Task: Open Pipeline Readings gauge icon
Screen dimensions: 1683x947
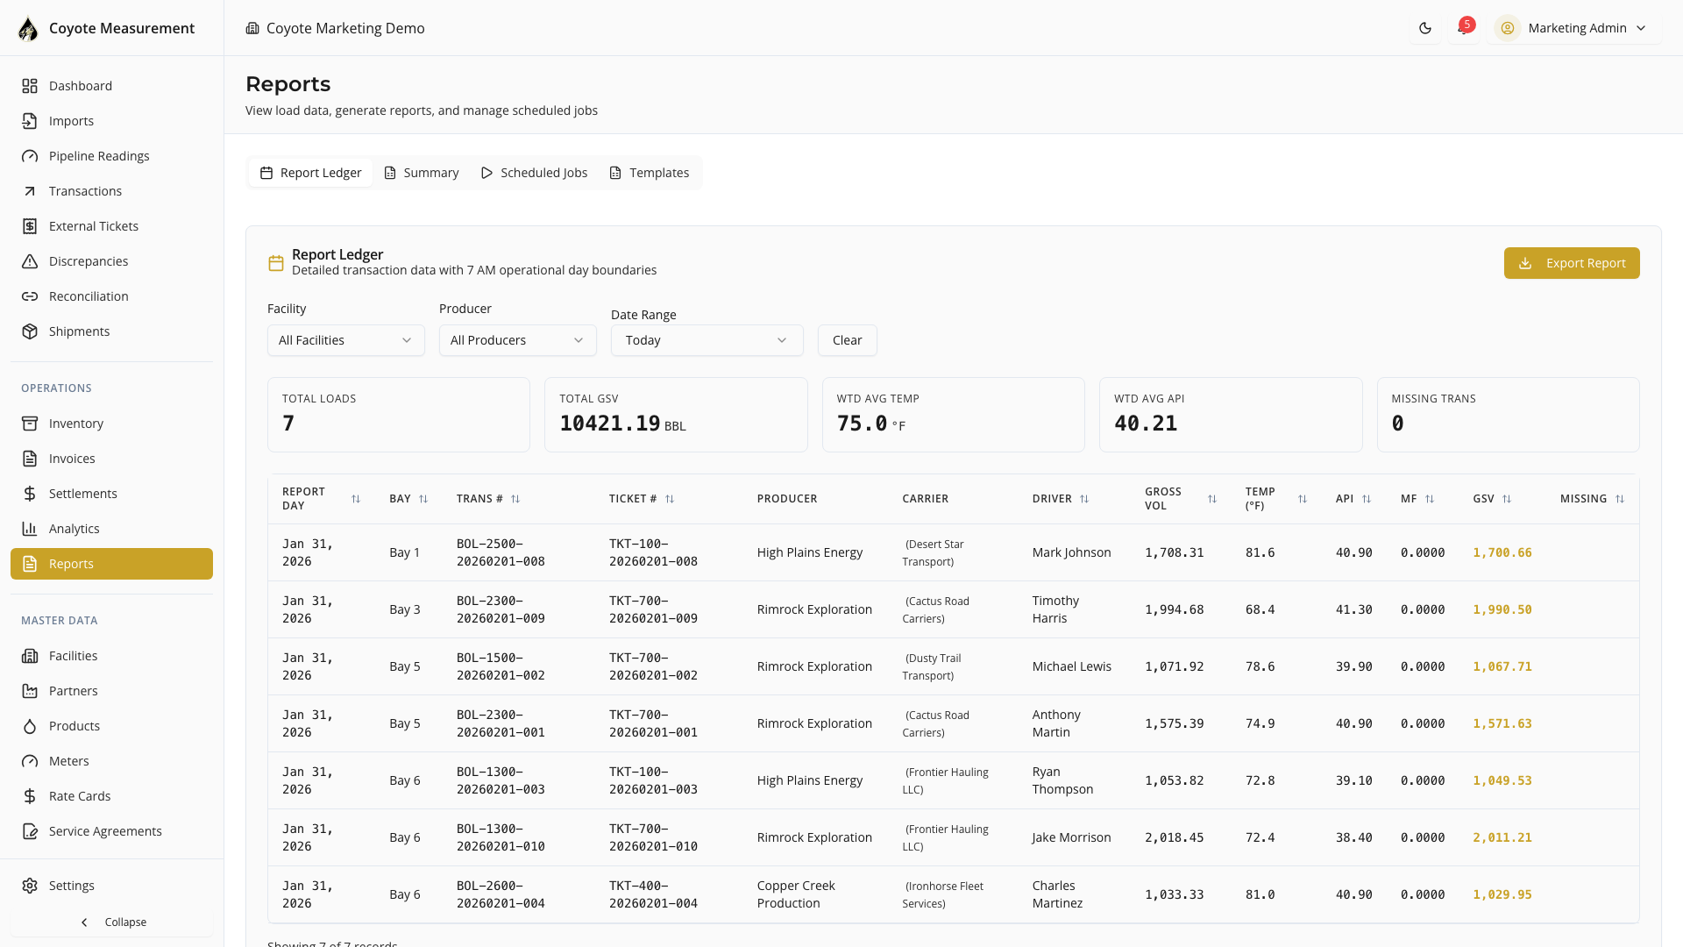Action: point(30,156)
